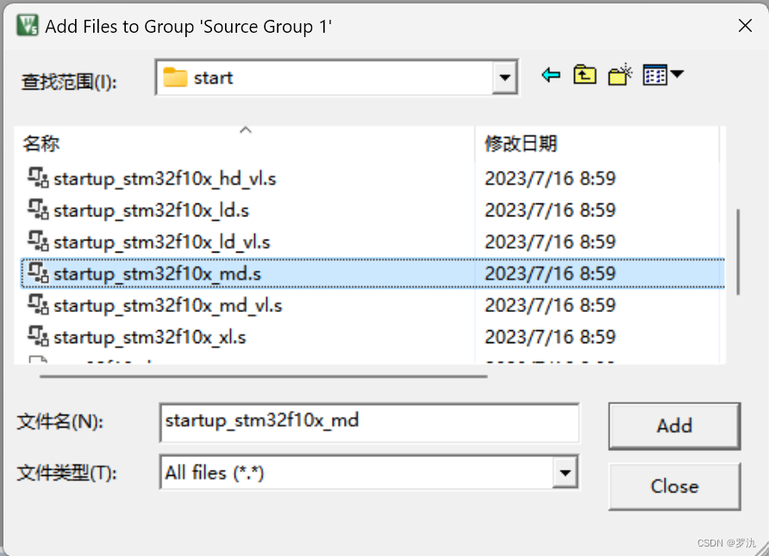769x556 pixels.
Task: Select startup_stm32f10x_ld_vl.s file name
Action: pyautogui.click(x=162, y=242)
